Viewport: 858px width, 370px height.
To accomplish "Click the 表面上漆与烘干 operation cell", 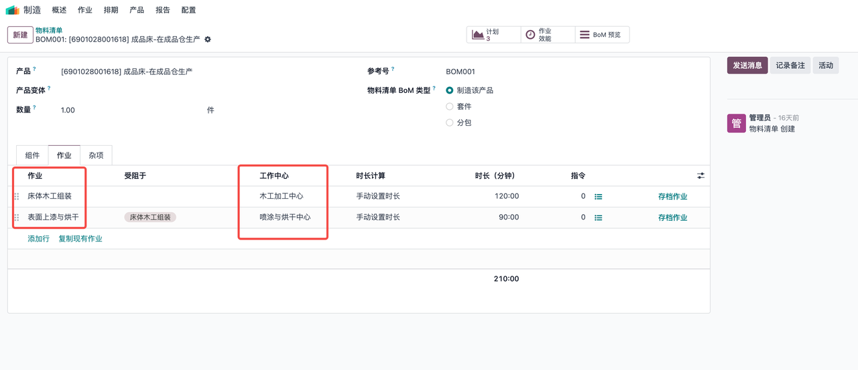I will tap(53, 217).
